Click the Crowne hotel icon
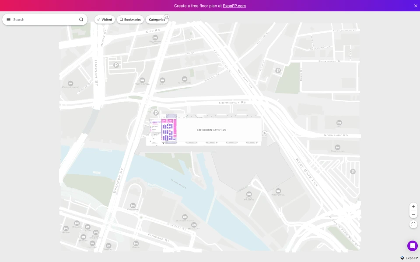Image resolution: width=420 pixels, height=262 pixels. (133, 205)
